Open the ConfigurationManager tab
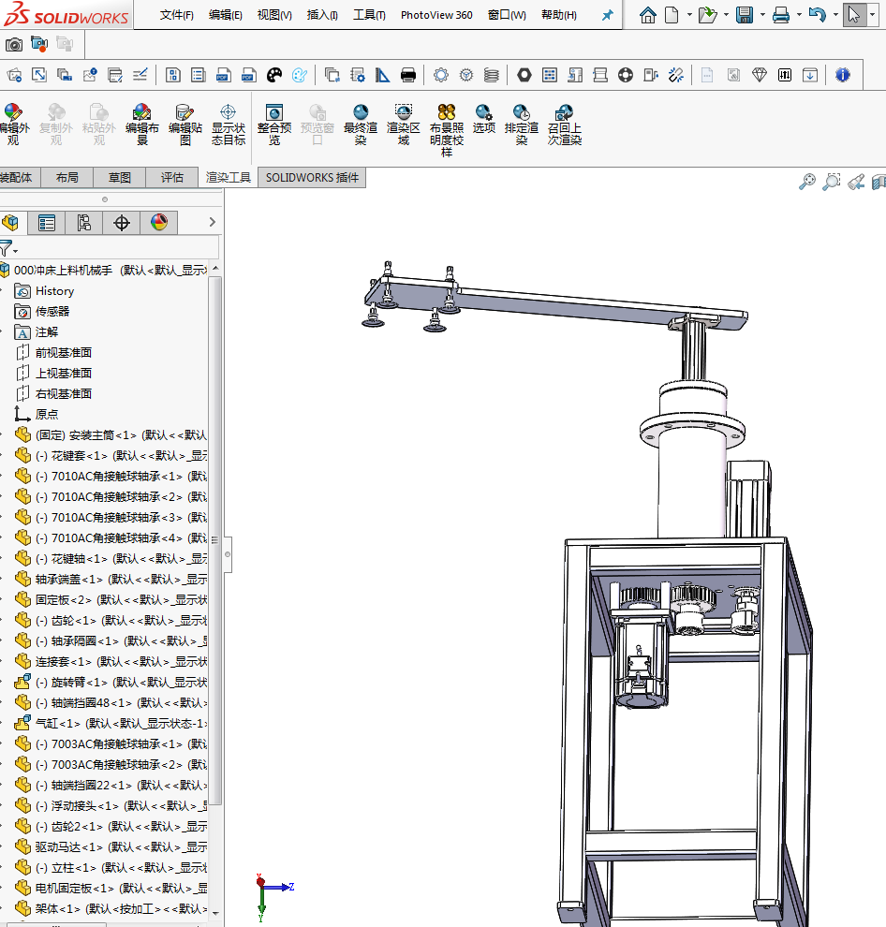The height and width of the screenshot is (927, 886). click(83, 223)
